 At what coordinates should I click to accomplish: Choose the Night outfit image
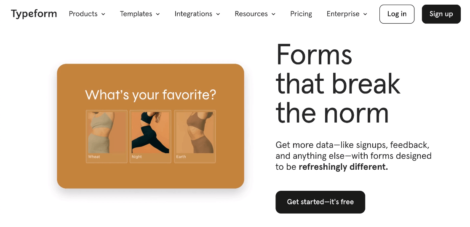(150, 136)
